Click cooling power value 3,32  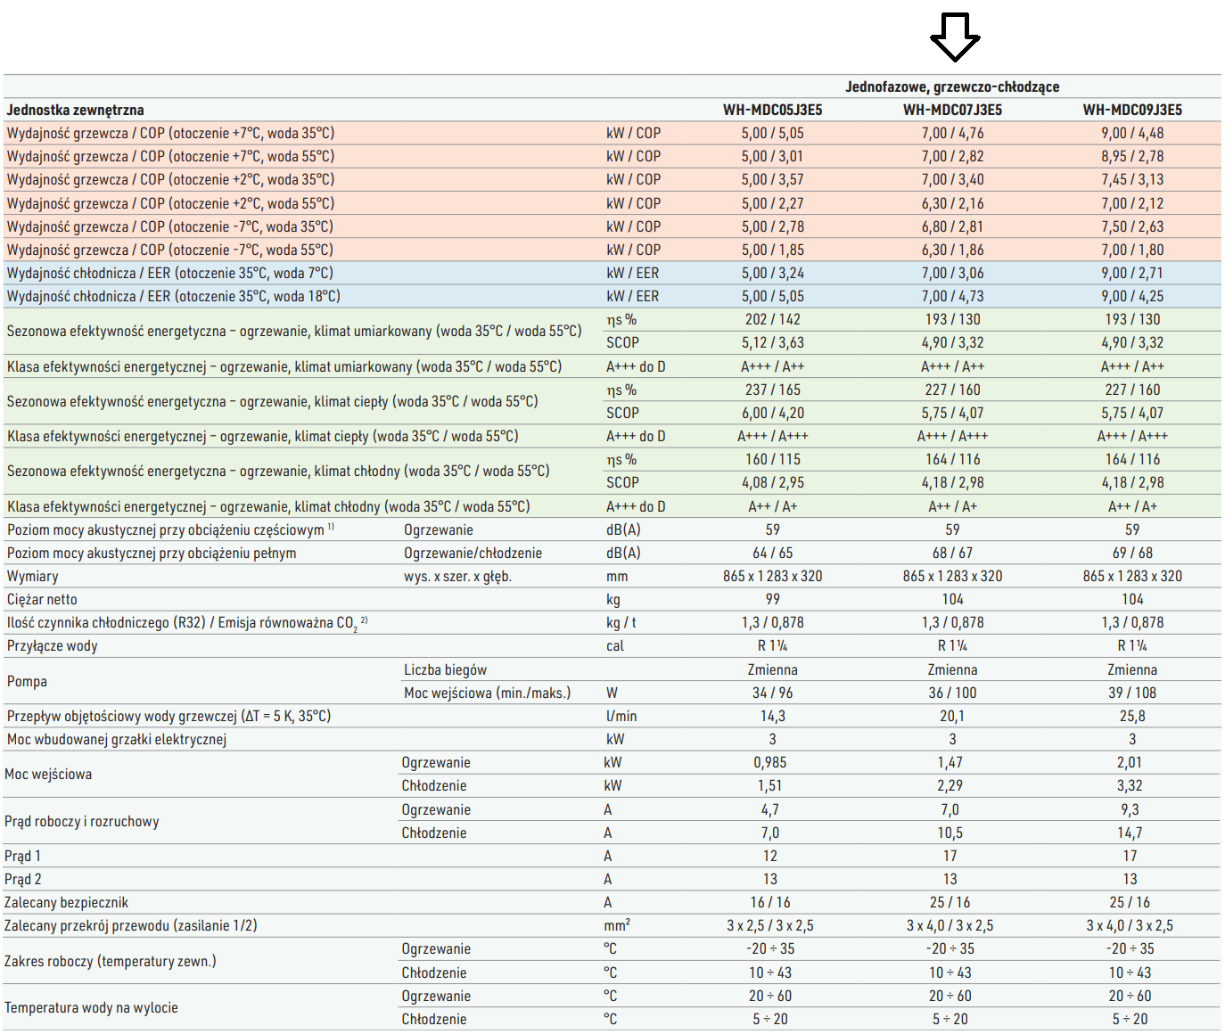1130,785
